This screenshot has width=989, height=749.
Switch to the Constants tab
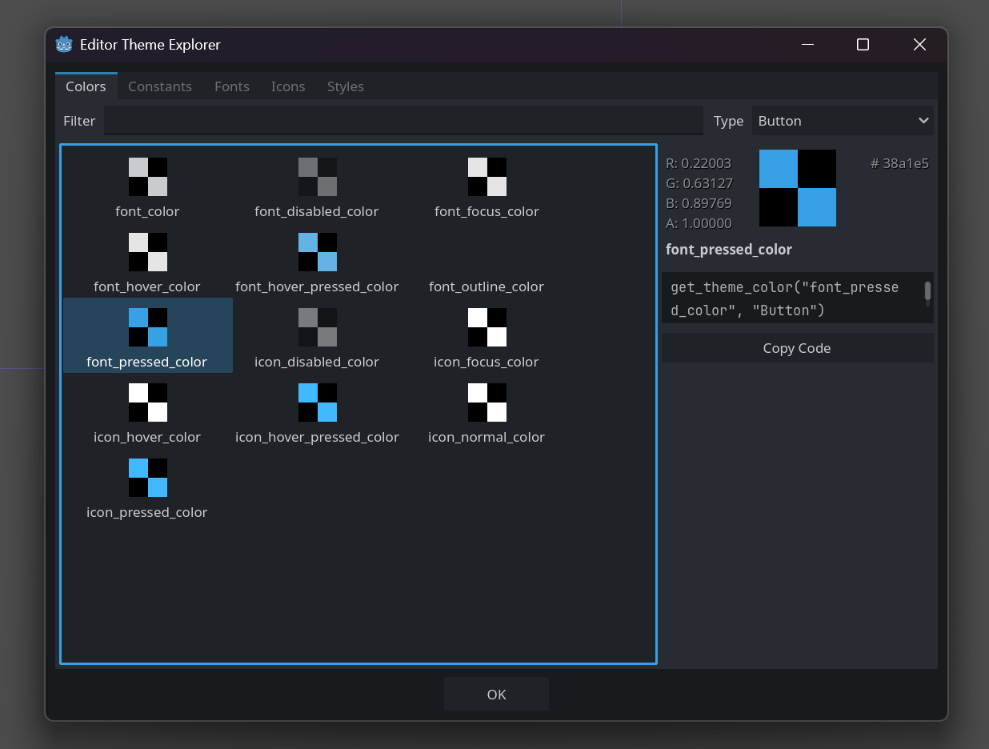[x=160, y=86]
